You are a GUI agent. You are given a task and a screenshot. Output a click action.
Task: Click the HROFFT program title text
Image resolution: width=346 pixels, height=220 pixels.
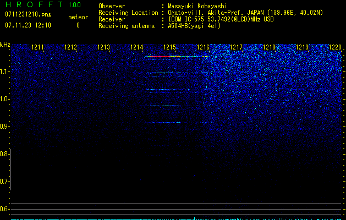(34, 4)
